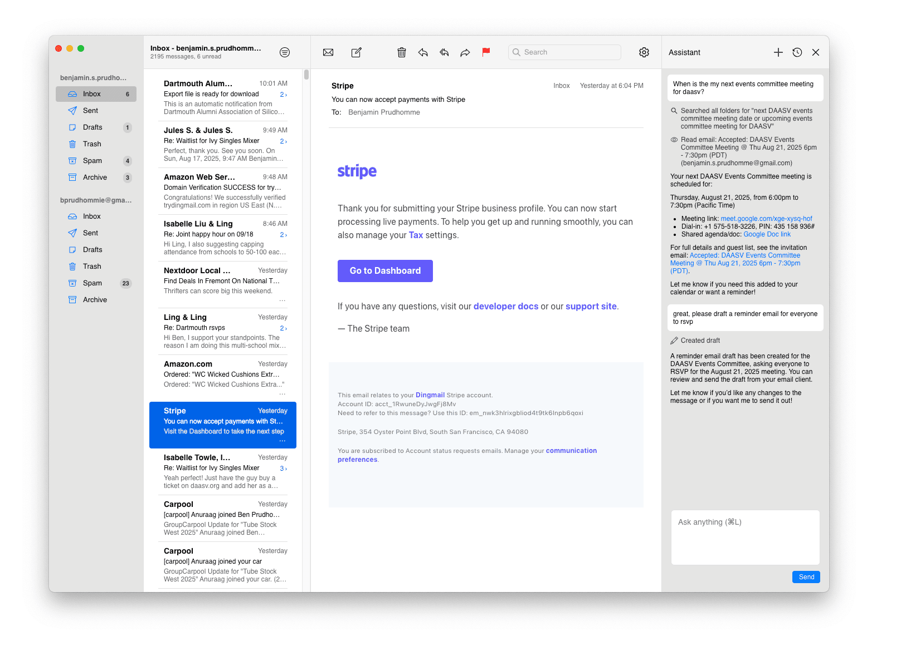
Task: Open Drafts folder of gmail account
Action: (x=96, y=250)
